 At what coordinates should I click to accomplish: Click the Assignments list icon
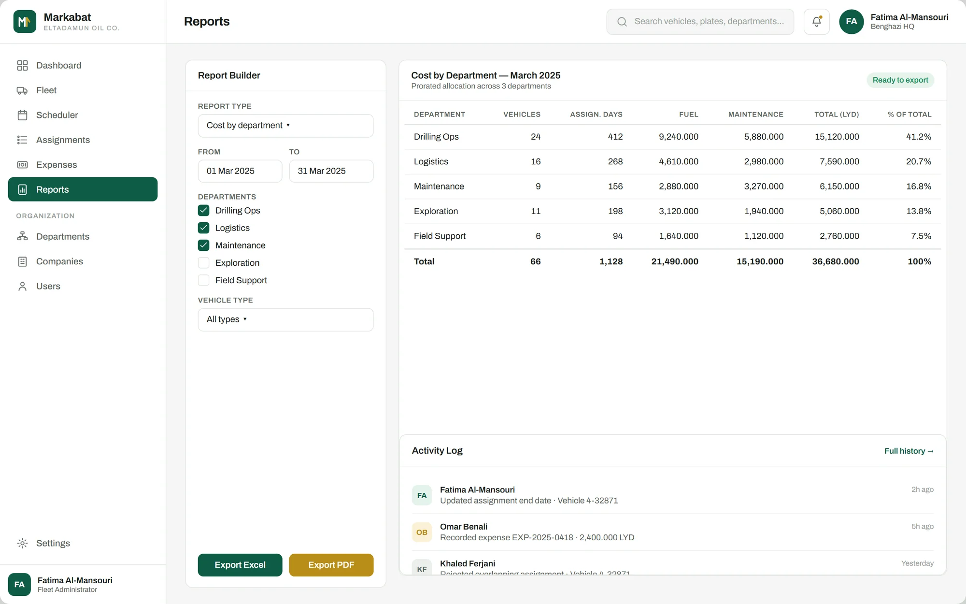click(22, 140)
